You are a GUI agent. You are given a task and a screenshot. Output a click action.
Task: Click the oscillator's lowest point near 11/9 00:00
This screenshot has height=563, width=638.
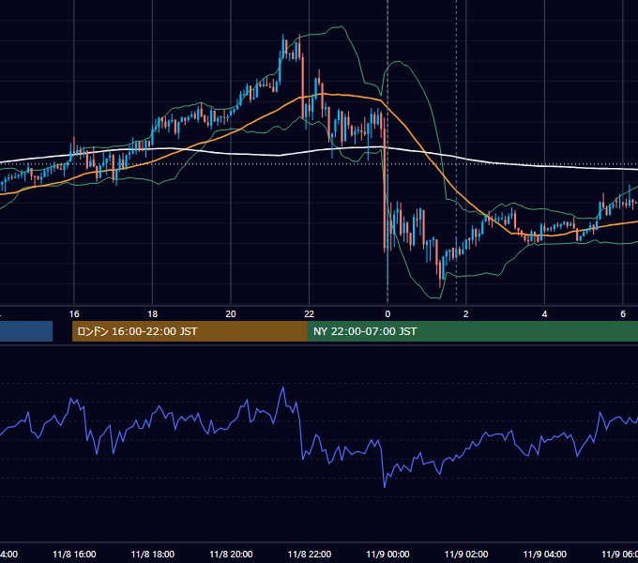click(x=385, y=487)
